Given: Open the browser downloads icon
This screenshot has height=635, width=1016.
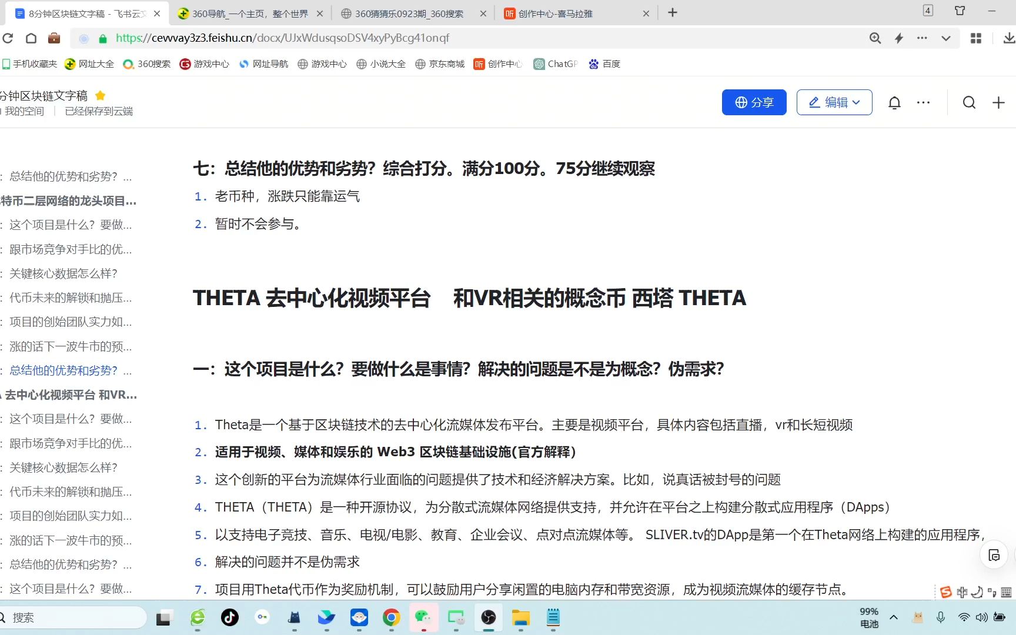Looking at the screenshot, I should point(1009,38).
